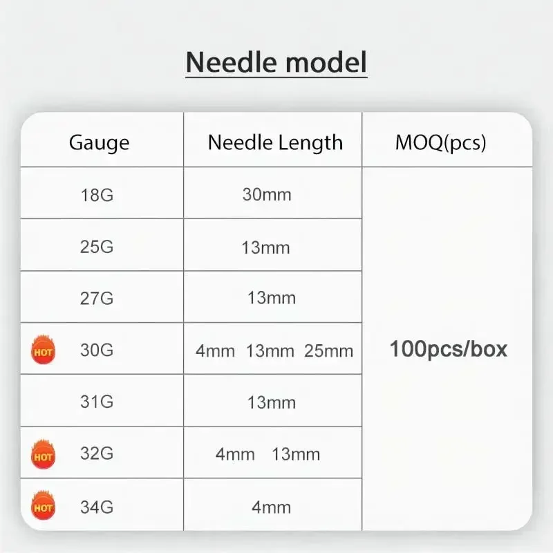Click the 30mm needle length value
Image resolution: width=553 pixels, height=553 pixels.
(267, 194)
